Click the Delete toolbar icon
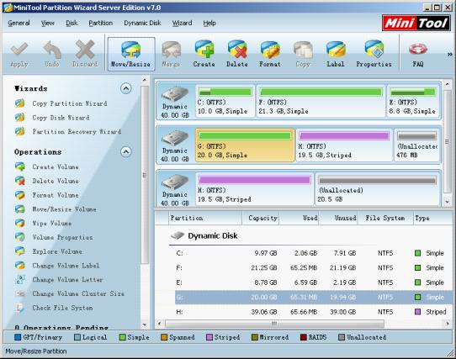456x359 pixels. (x=237, y=54)
